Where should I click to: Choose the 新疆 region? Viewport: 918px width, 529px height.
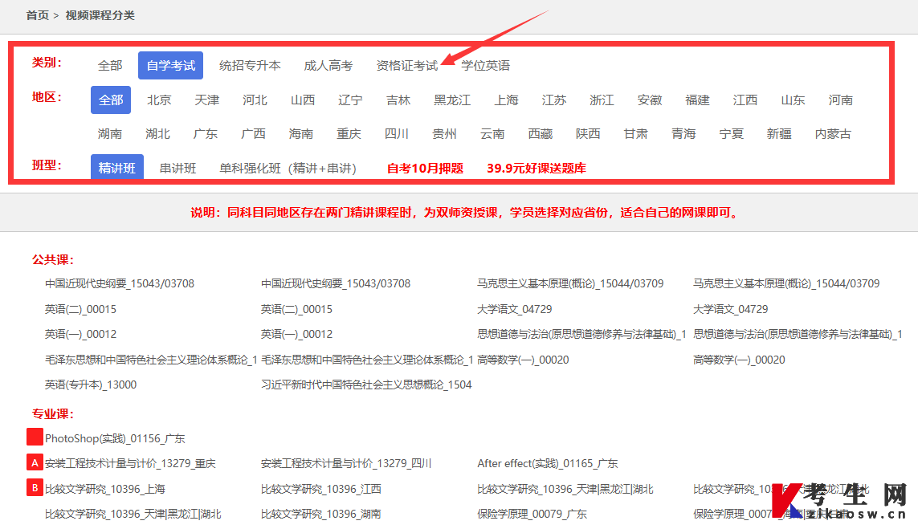pos(779,134)
